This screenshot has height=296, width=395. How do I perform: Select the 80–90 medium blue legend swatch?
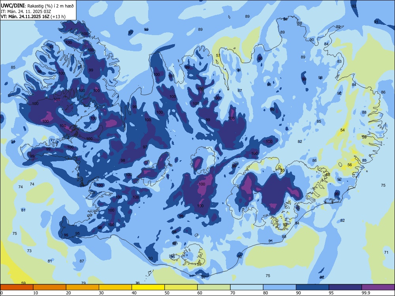(280, 287)
